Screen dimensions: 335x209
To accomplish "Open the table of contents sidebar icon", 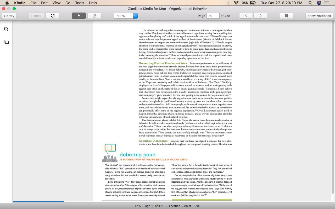I will [6, 42].
